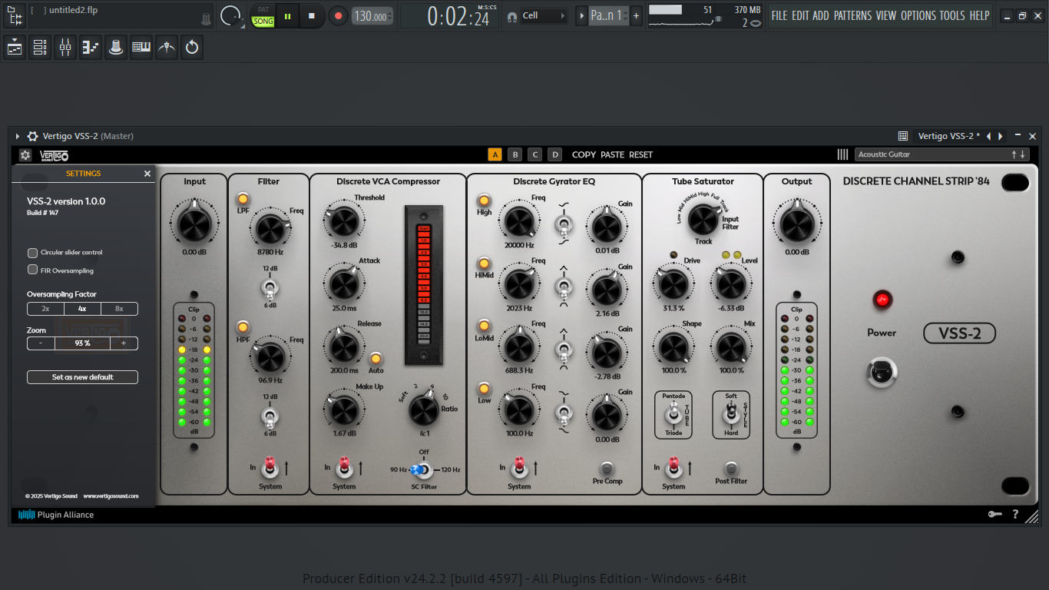Open the Mixer icon in toolbar
Screen dimensions: 1049x590
click(x=65, y=48)
